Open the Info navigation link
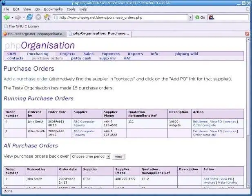This screenshot has width=252, height=196. click(154, 54)
